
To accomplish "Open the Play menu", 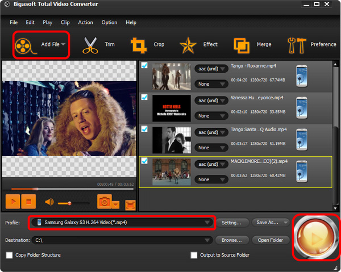I will pos(47,23).
